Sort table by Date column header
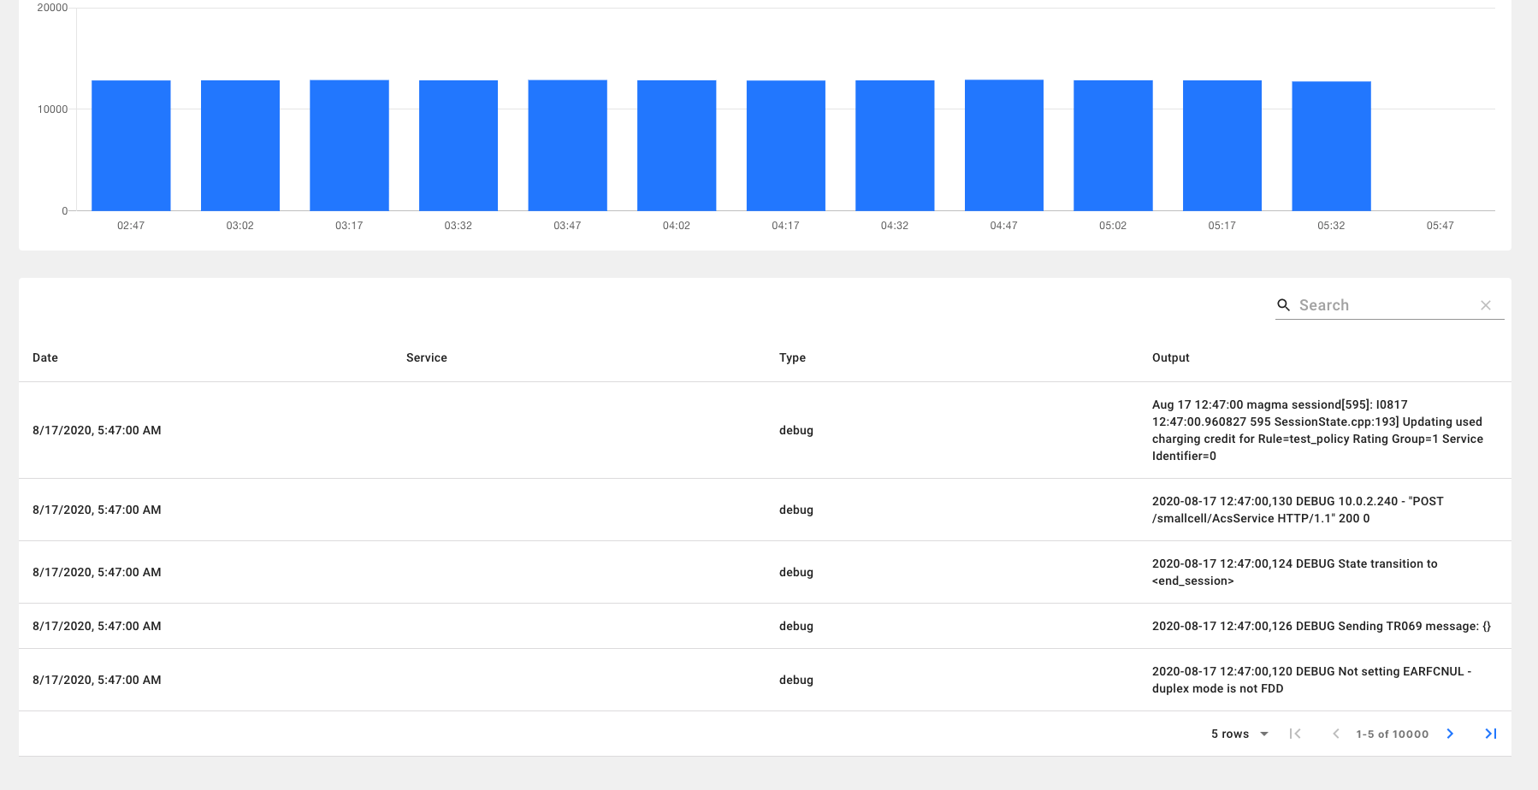The image size is (1538, 790). point(45,357)
